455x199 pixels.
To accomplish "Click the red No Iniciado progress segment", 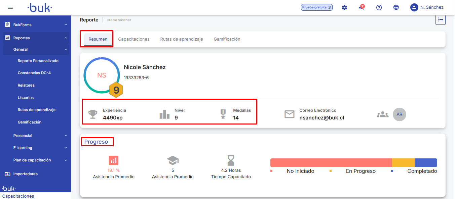I will point(331,163).
